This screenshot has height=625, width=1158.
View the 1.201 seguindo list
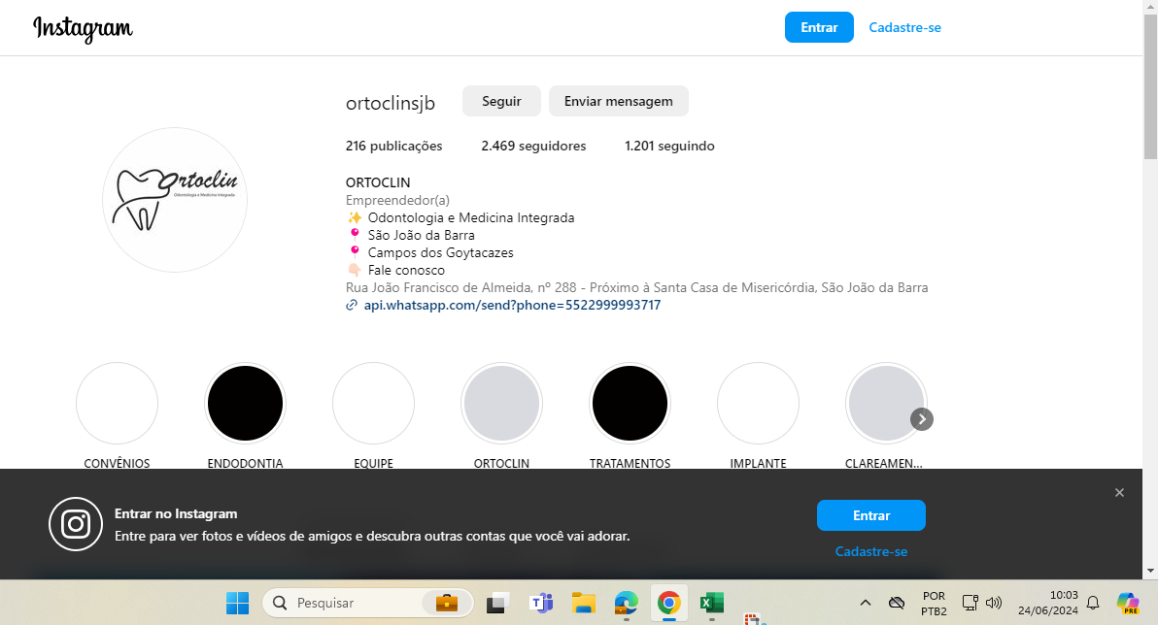669,147
